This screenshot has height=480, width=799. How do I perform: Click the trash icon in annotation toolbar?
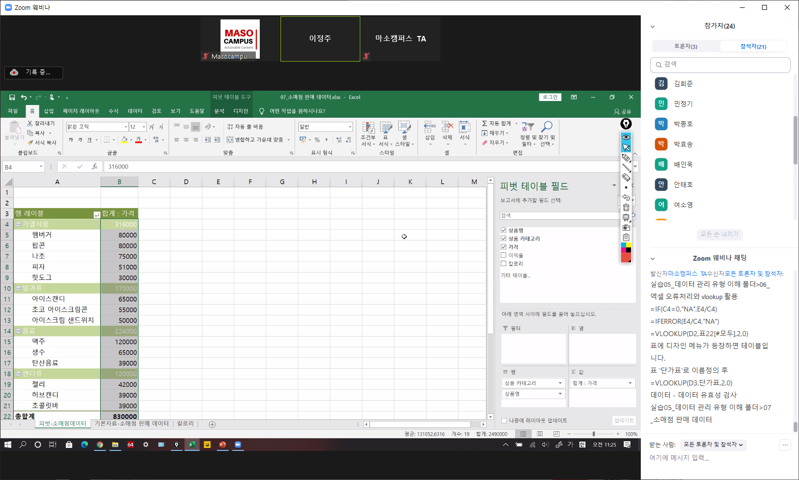coord(626,207)
